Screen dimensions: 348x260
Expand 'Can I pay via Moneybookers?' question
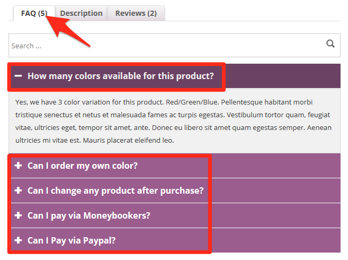174,215
